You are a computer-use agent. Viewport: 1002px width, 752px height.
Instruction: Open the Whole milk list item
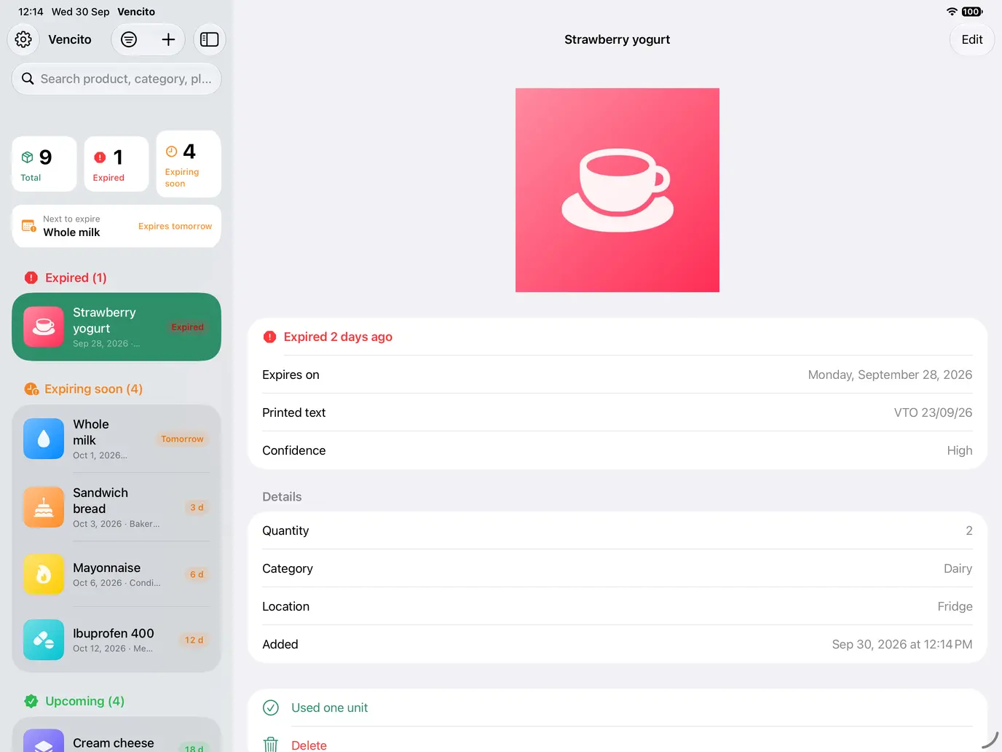point(117,439)
